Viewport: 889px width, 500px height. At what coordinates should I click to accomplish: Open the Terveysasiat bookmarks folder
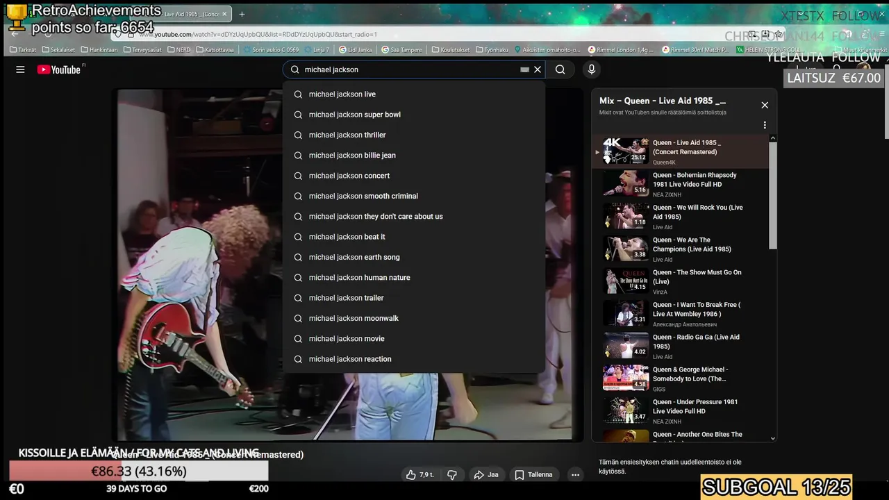142,50
